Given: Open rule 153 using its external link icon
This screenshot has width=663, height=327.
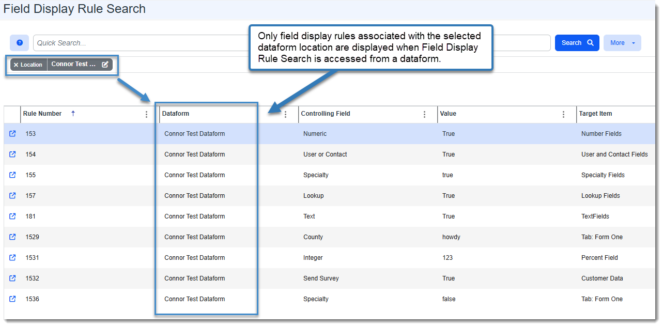Looking at the screenshot, I should click(12, 134).
